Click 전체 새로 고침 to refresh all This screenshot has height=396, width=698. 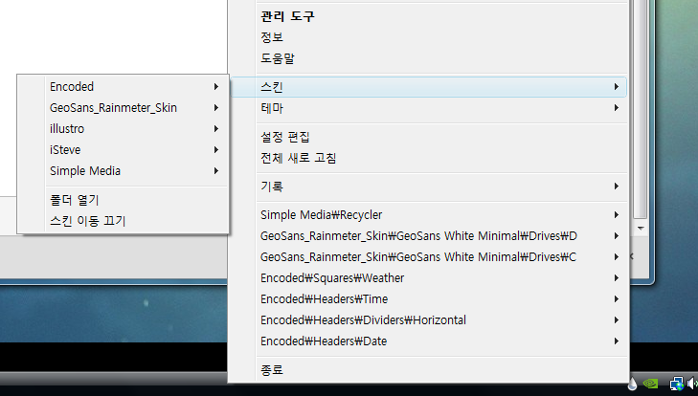[x=298, y=158]
